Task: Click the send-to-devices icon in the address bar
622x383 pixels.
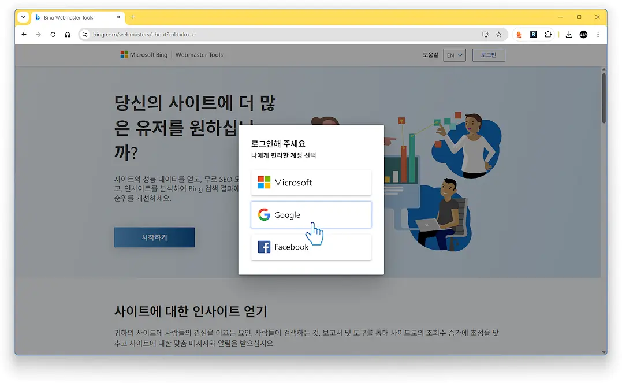Action: pos(486,35)
